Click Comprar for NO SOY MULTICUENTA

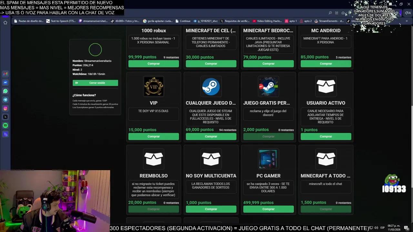click(211, 209)
